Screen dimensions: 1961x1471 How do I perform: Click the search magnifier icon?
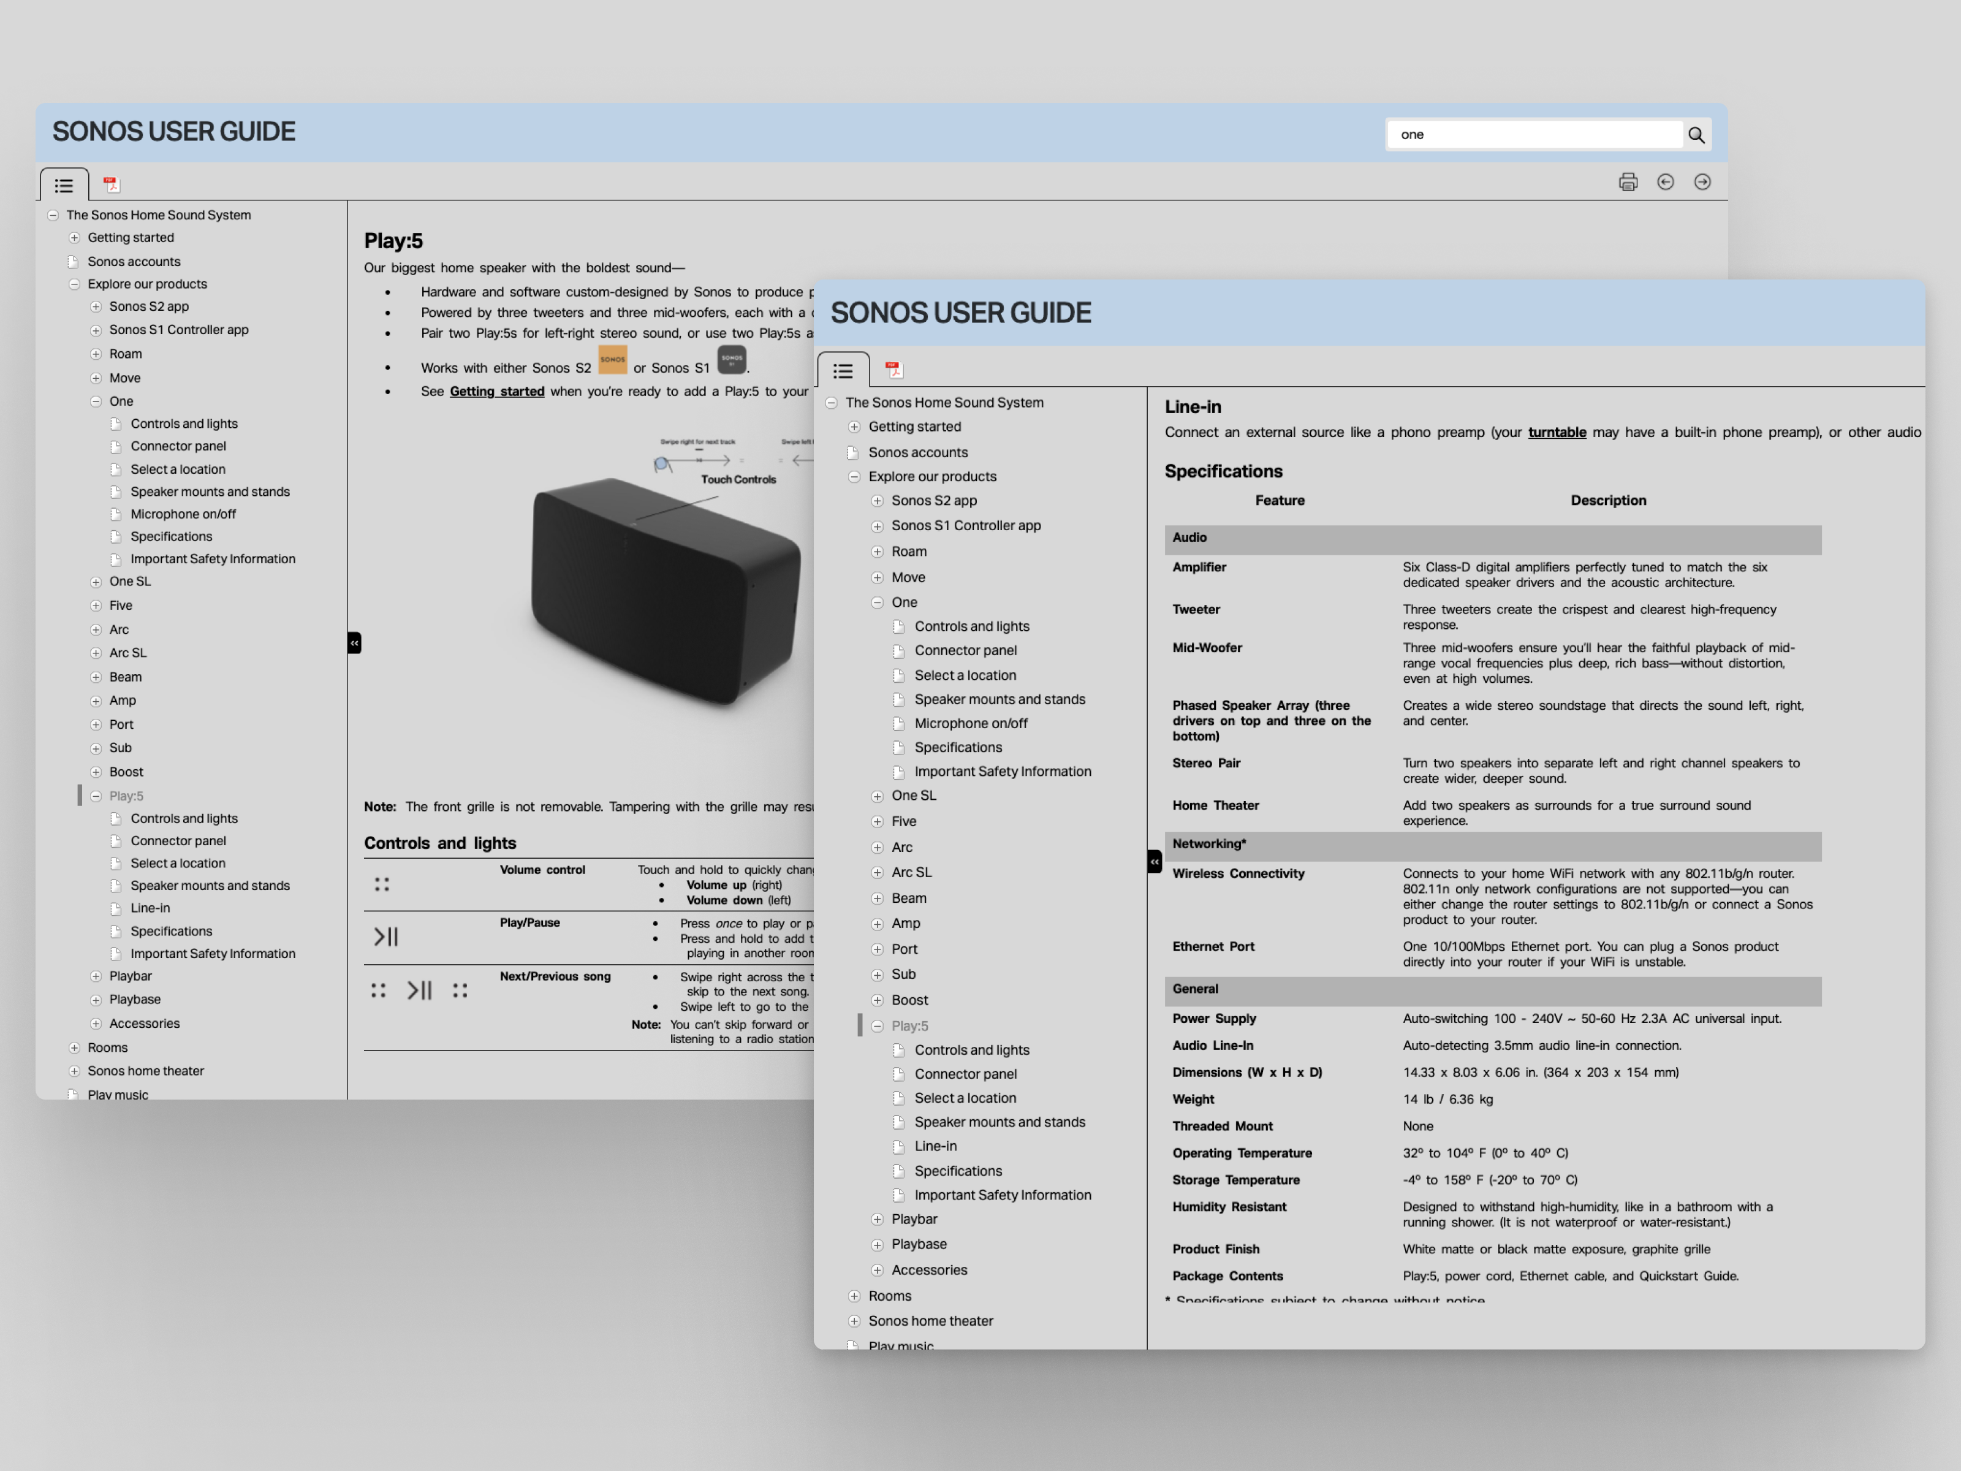pos(1696,135)
